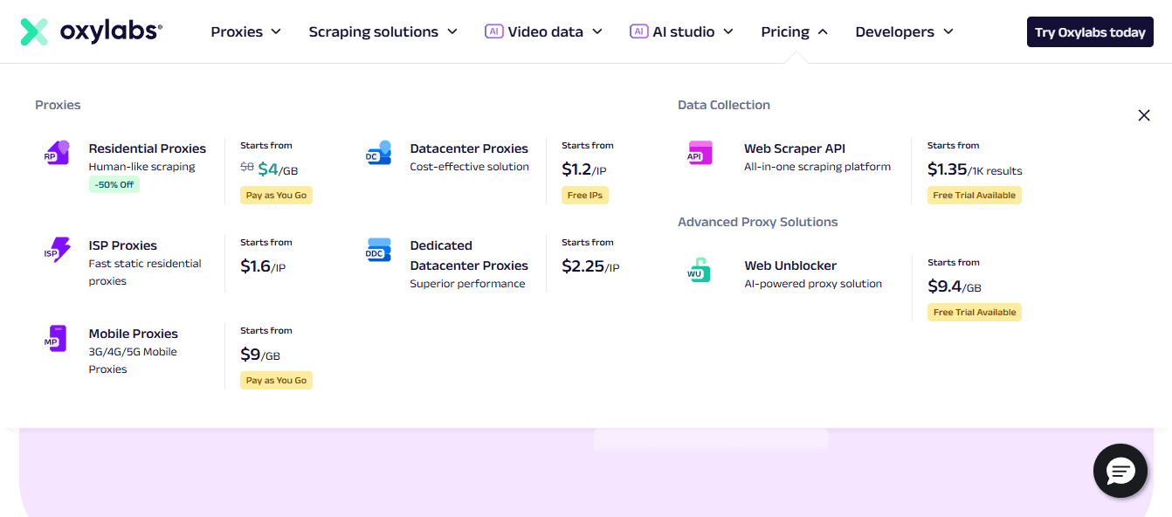Screen dimensions: 1172x517
Task: Click the $1.2/IP Datacenter Proxies price
Action: tap(583, 169)
